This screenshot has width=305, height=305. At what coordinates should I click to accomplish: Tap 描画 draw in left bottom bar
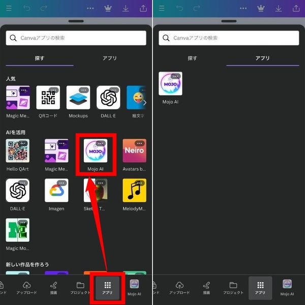point(53,288)
